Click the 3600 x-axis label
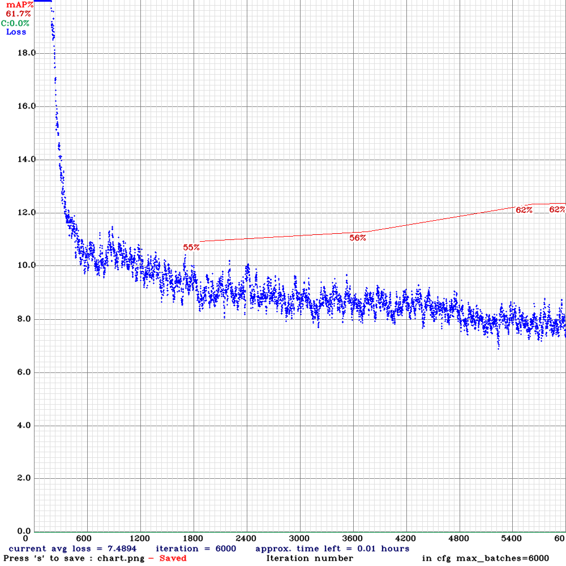Viewport: 566px width, 566px height. [353, 539]
